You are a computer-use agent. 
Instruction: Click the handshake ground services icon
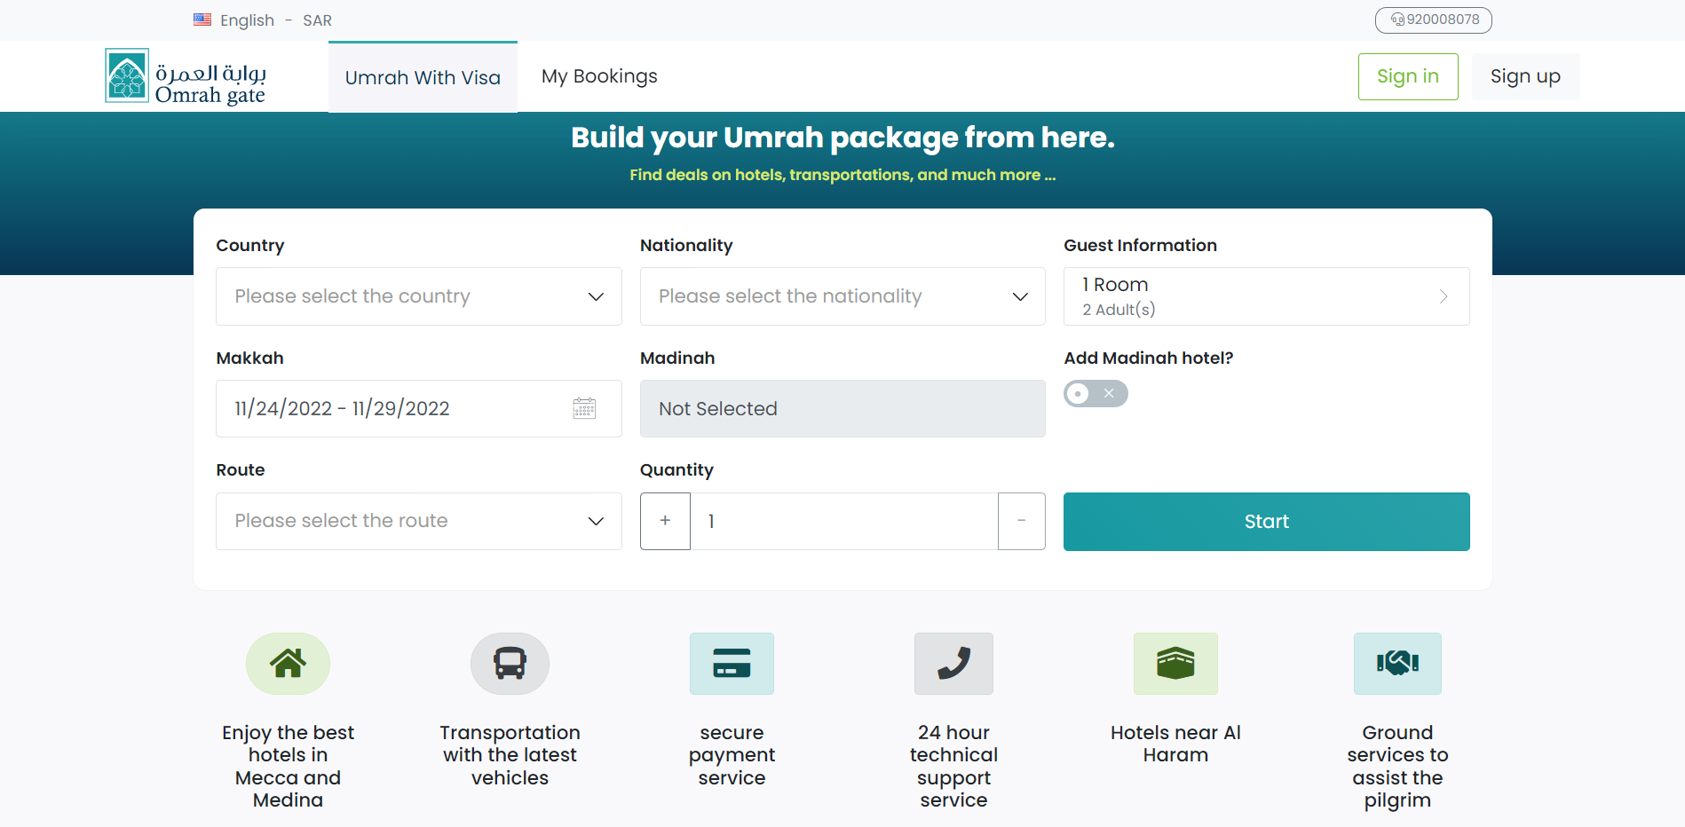1397,664
